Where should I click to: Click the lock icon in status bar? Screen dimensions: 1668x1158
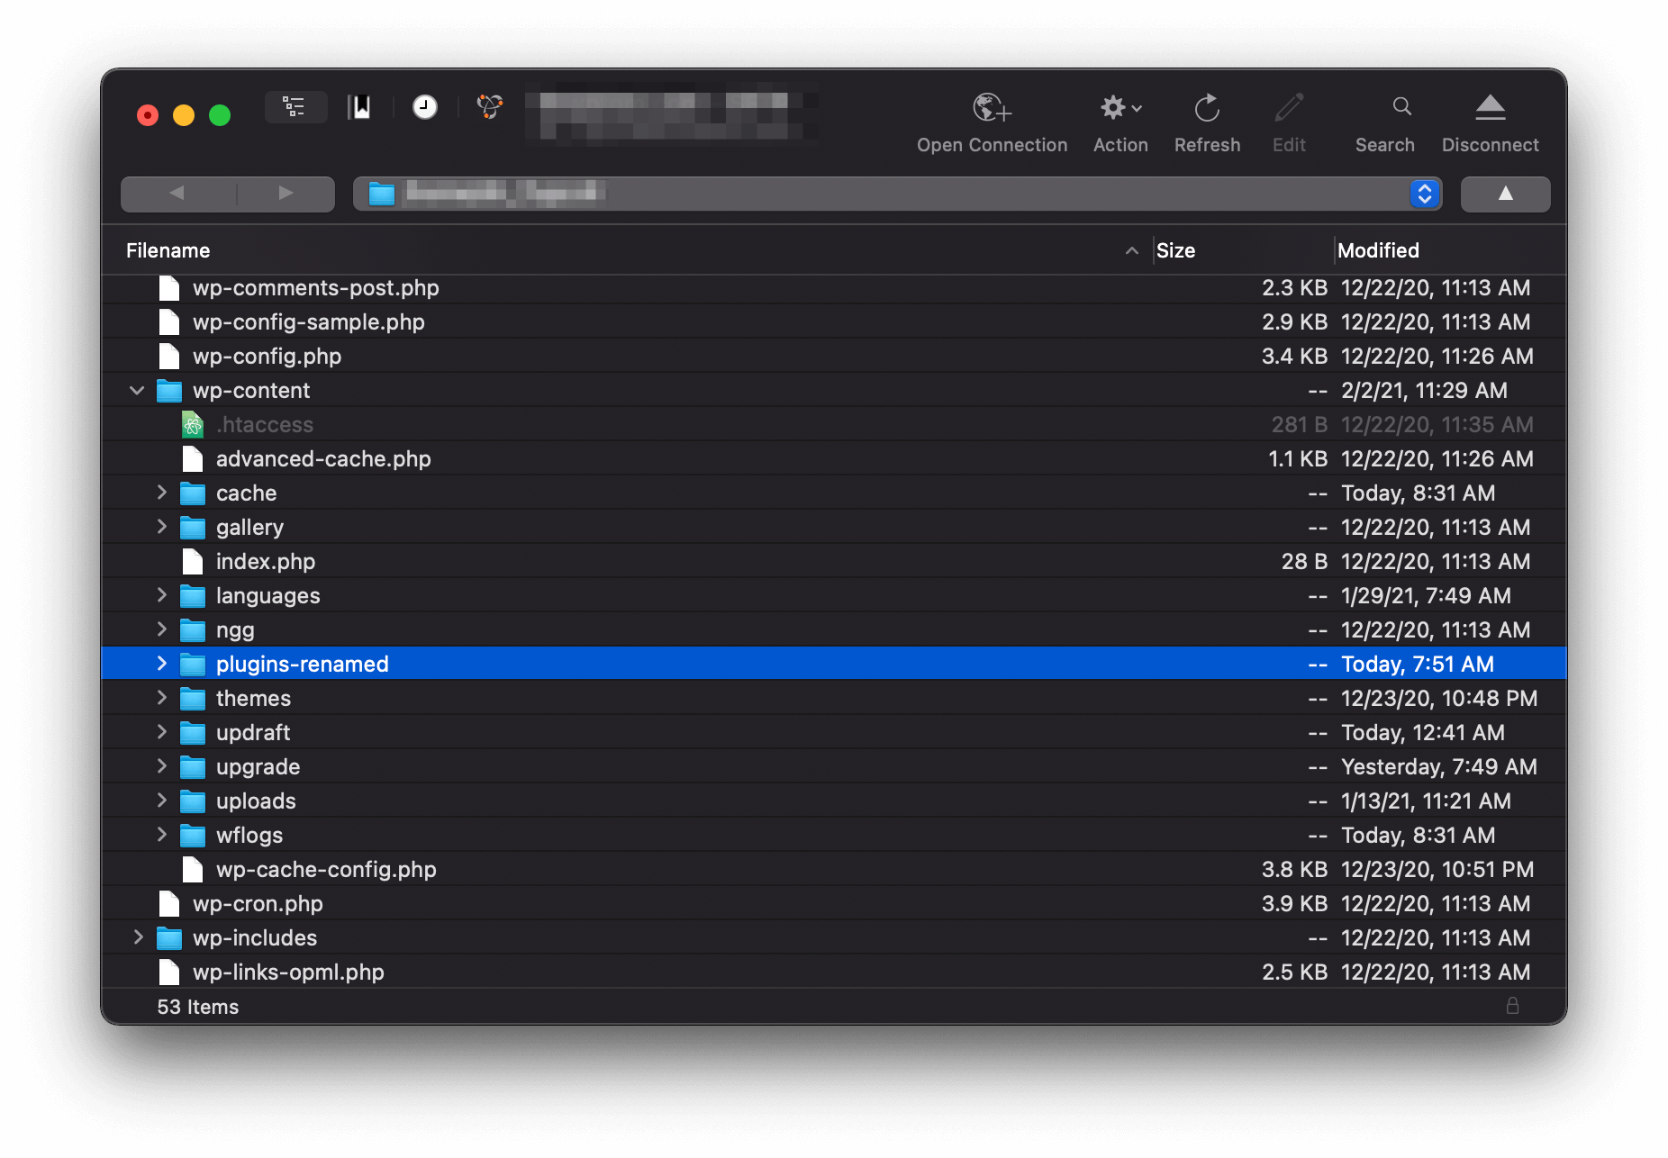[x=1512, y=1006]
